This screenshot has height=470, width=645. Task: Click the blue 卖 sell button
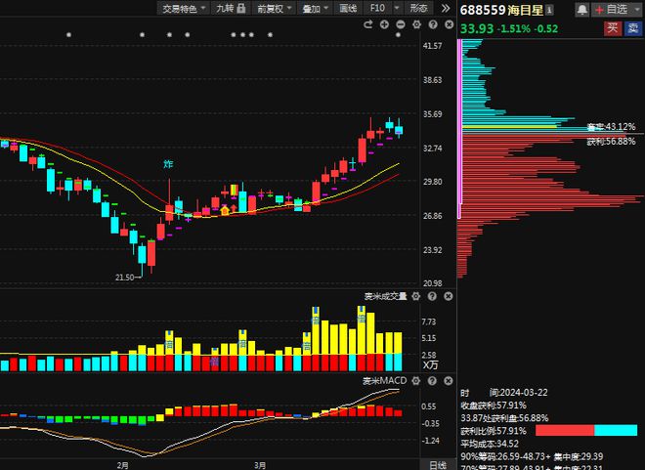click(632, 28)
